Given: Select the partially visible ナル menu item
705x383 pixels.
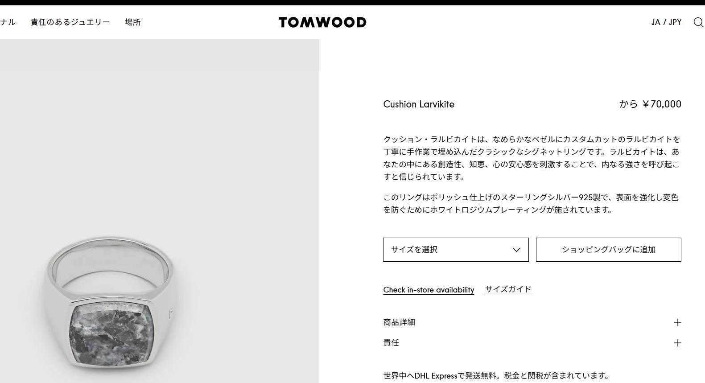Looking at the screenshot, I should click(x=8, y=22).
